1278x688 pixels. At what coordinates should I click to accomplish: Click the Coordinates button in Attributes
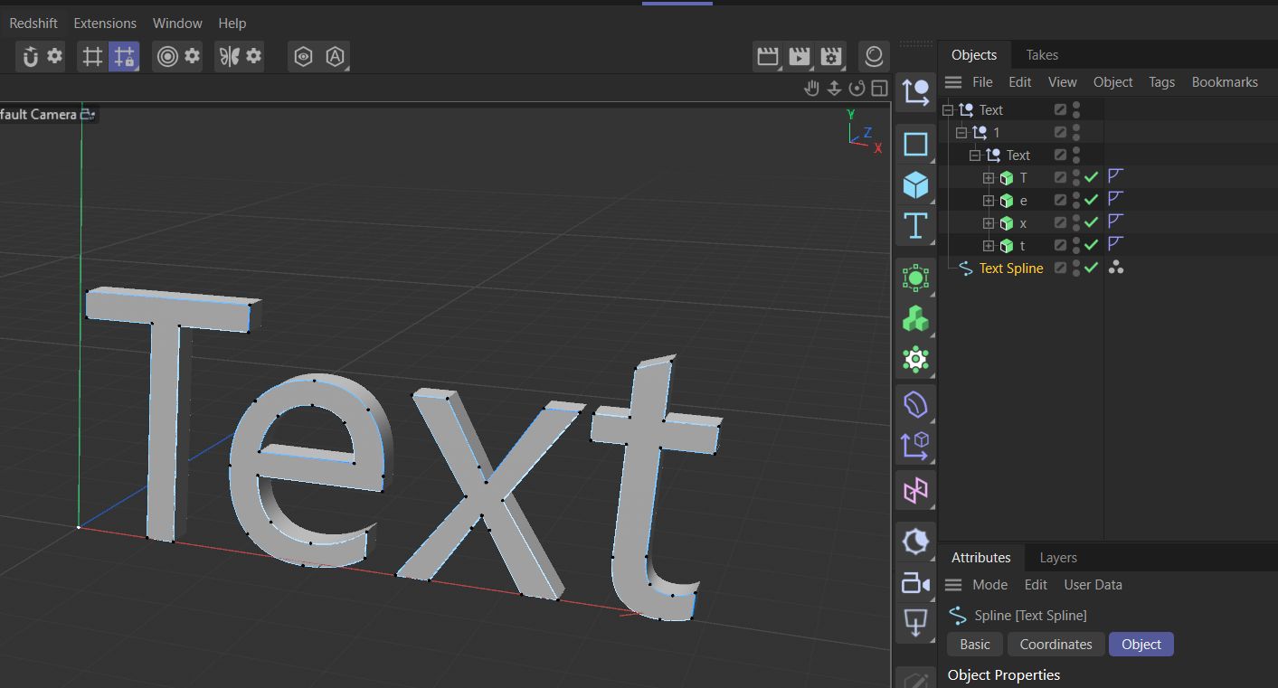pos(1056,645)
